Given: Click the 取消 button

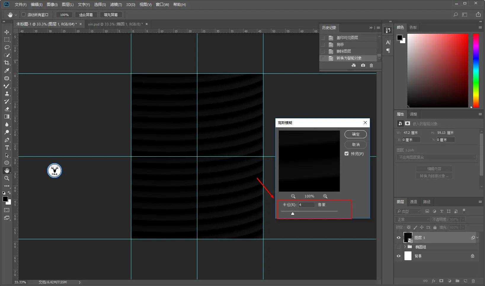Looking at the screenshot, I should click(356, 144).
